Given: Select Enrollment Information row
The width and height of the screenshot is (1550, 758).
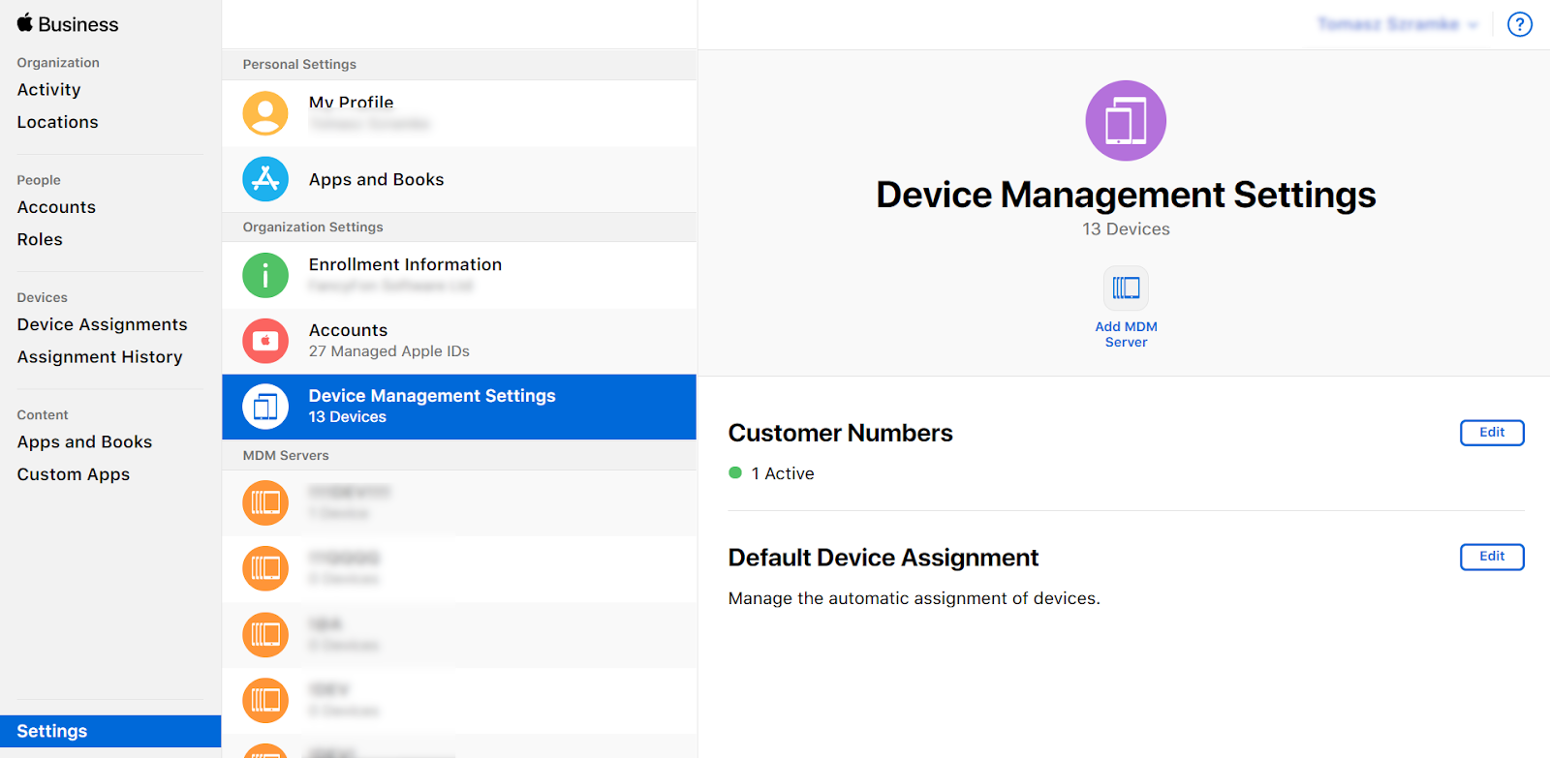Looking at the screenshot, I should [x=459, y=275].
